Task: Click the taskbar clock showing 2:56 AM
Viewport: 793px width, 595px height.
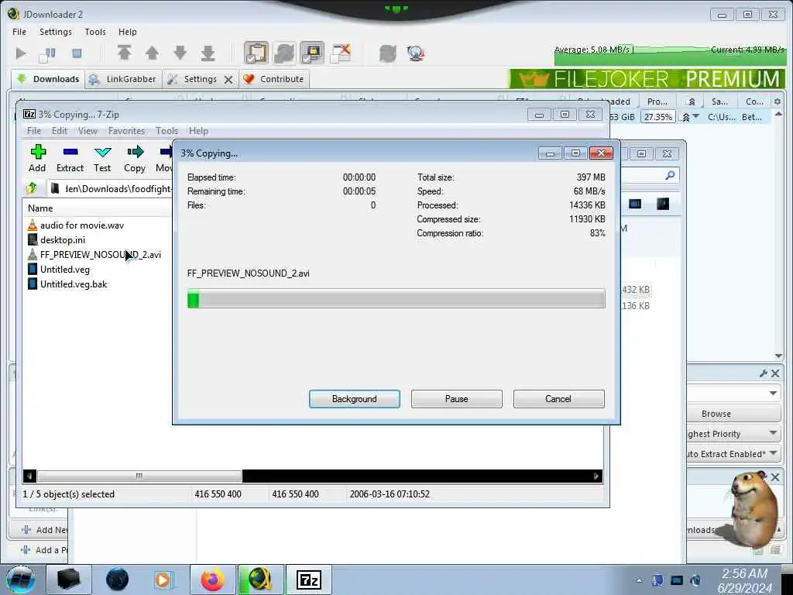Action: (744, 580)
